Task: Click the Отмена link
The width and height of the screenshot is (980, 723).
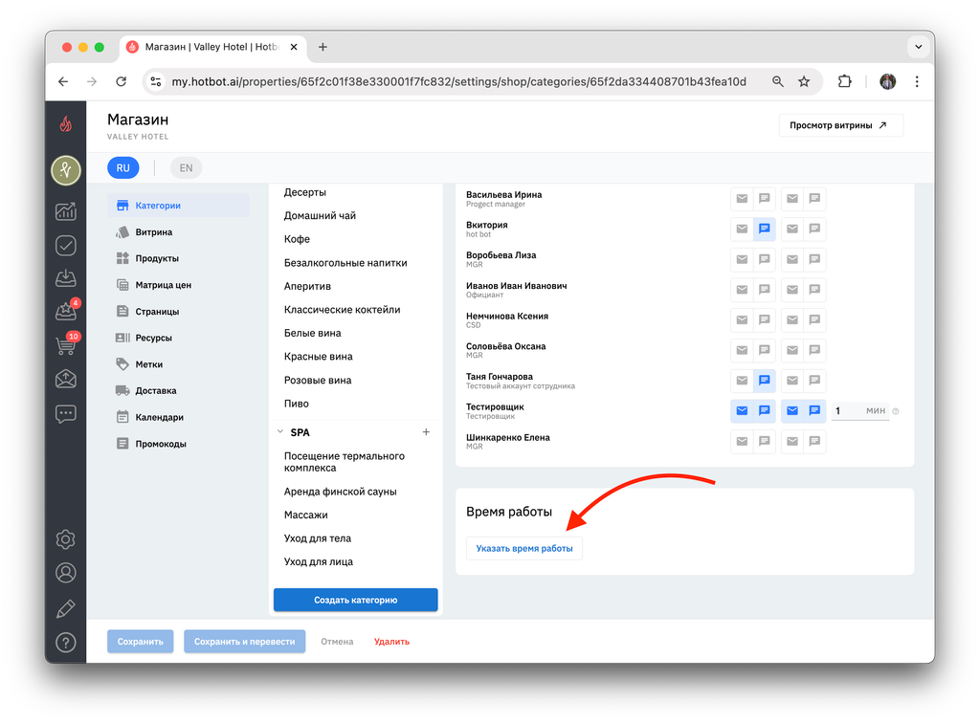Action: click(337, 641)
